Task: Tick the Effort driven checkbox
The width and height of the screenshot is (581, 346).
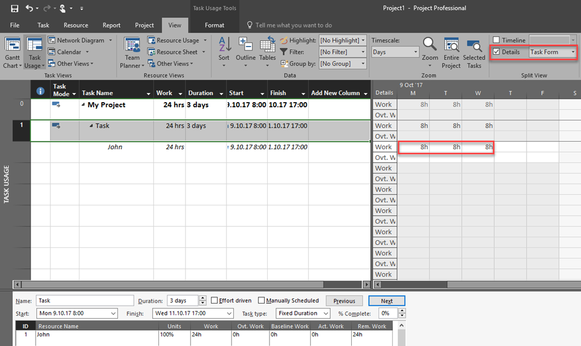Action: 214,301
